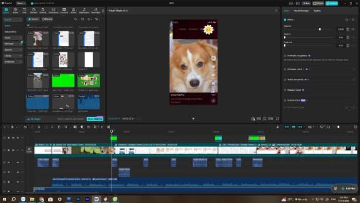The height and width of the screenshot is (203, 360).
Task: Toggle linkage icon in timeline toolbar
Action: tap(300, 127)
